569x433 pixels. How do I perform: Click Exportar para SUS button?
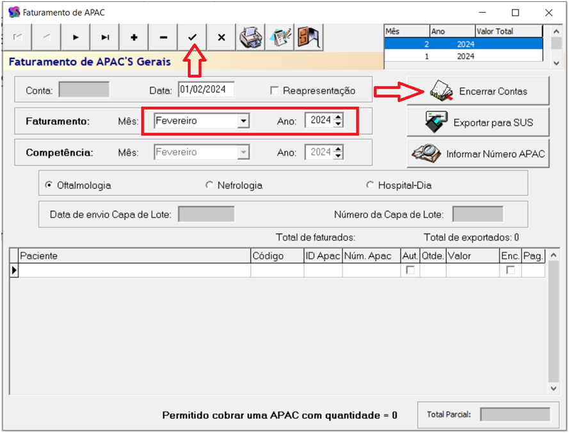click(x=478, y=122)
